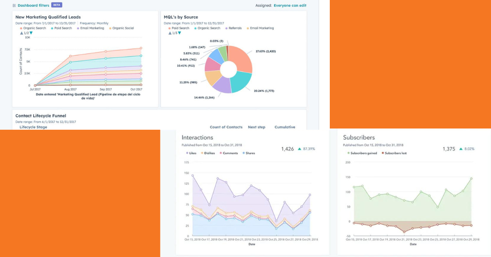Click the last Subscribers gained data point
Image resolution: width=491 pixels, height=257 pixels.
(471, 178)
